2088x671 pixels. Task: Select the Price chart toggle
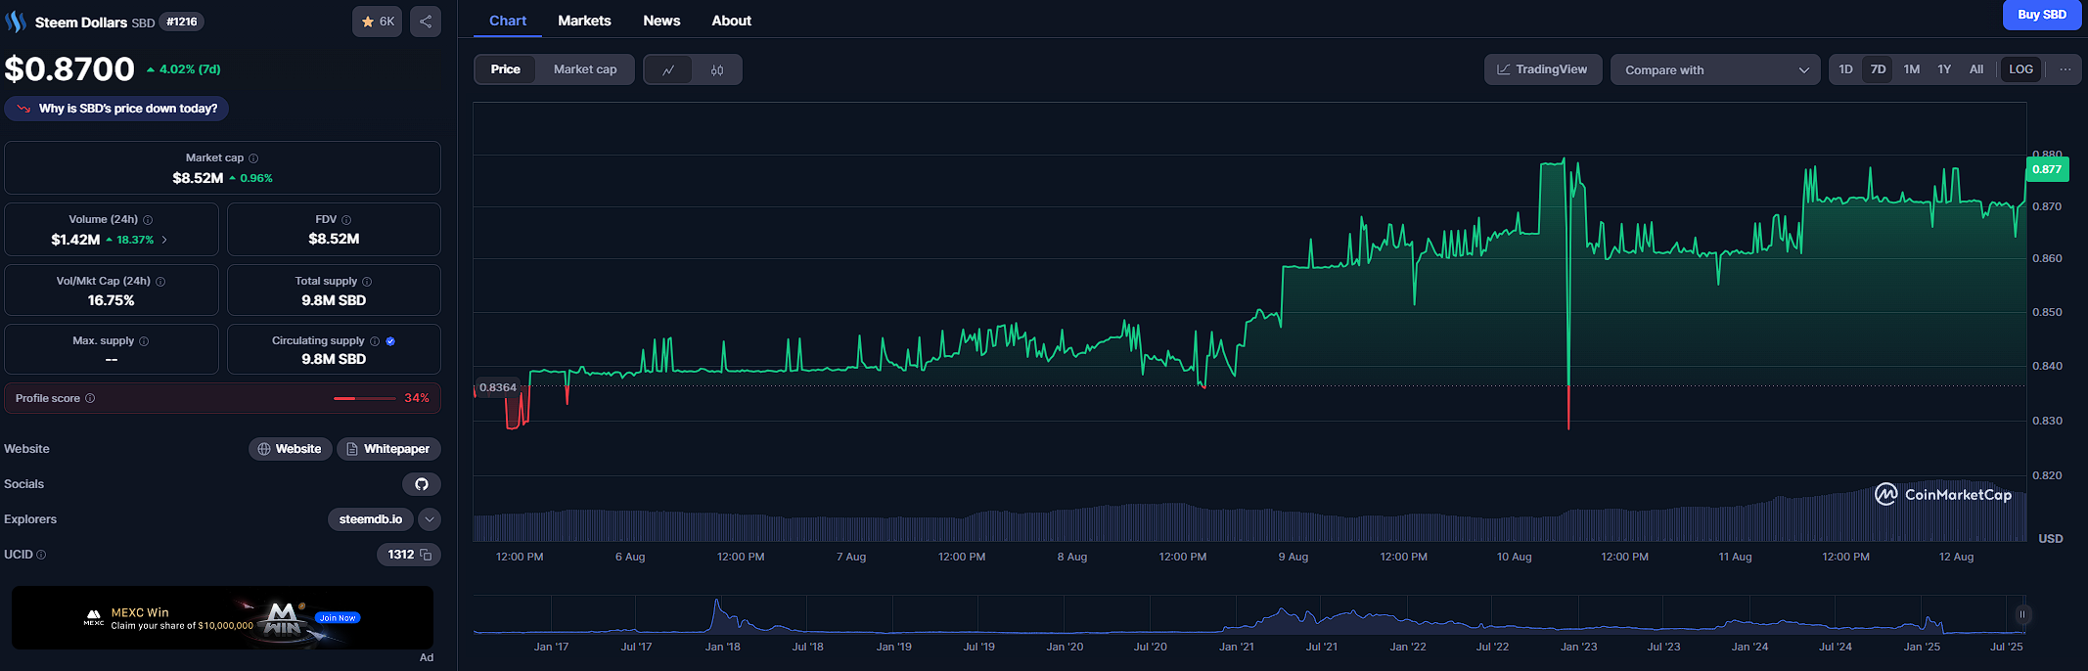tap(506, 69)
